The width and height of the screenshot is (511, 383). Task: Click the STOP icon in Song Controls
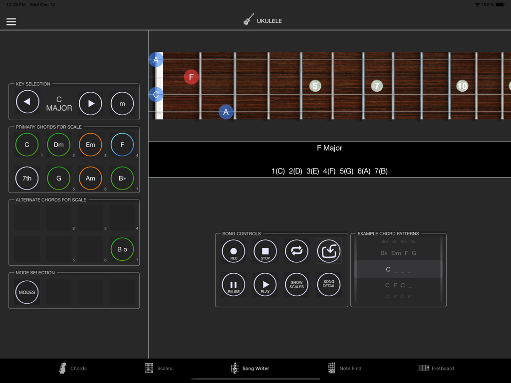tap(265, 251)
